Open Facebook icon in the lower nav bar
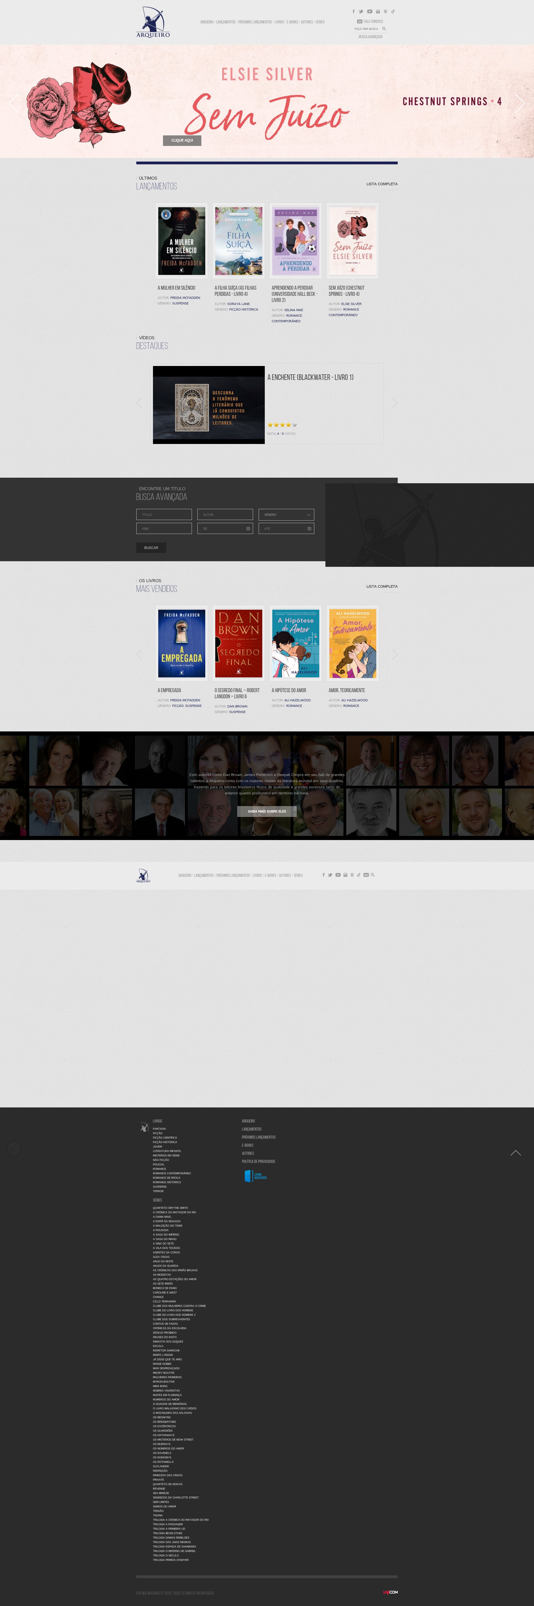The height and width of the screenshot is (1606, 534). (x=324, y=875)
